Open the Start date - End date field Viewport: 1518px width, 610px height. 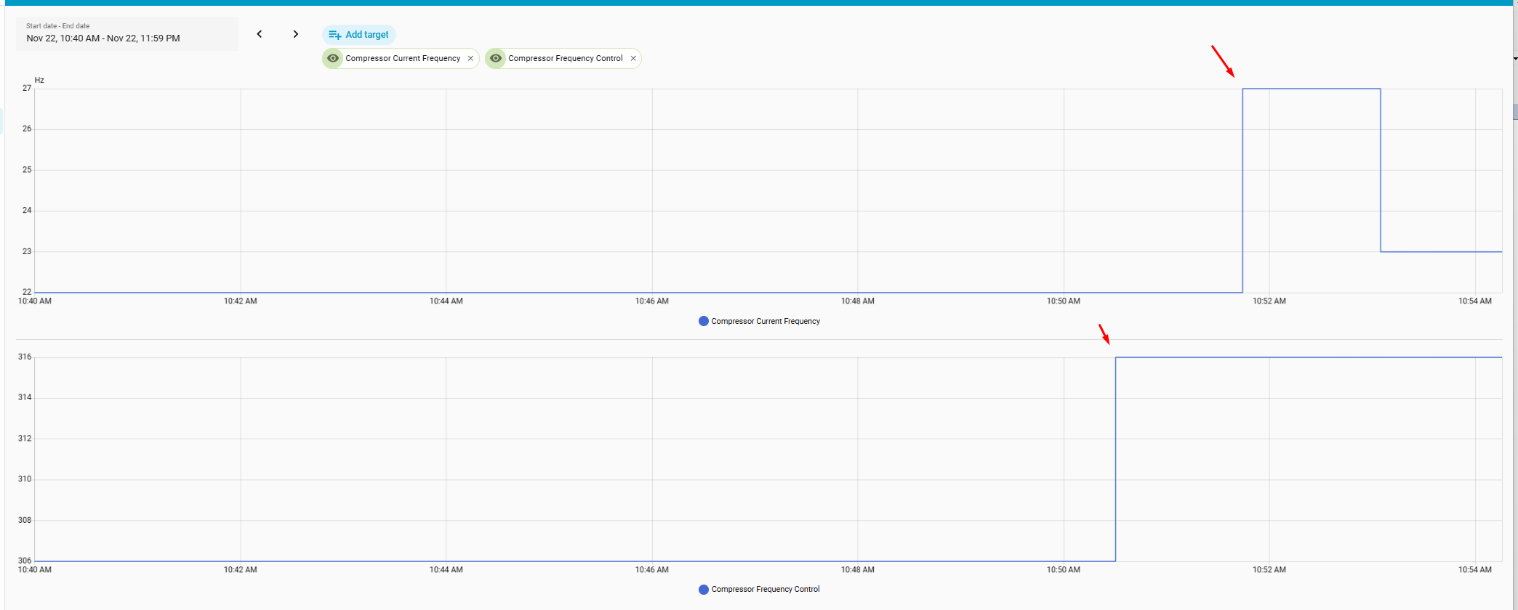point(127,33)
